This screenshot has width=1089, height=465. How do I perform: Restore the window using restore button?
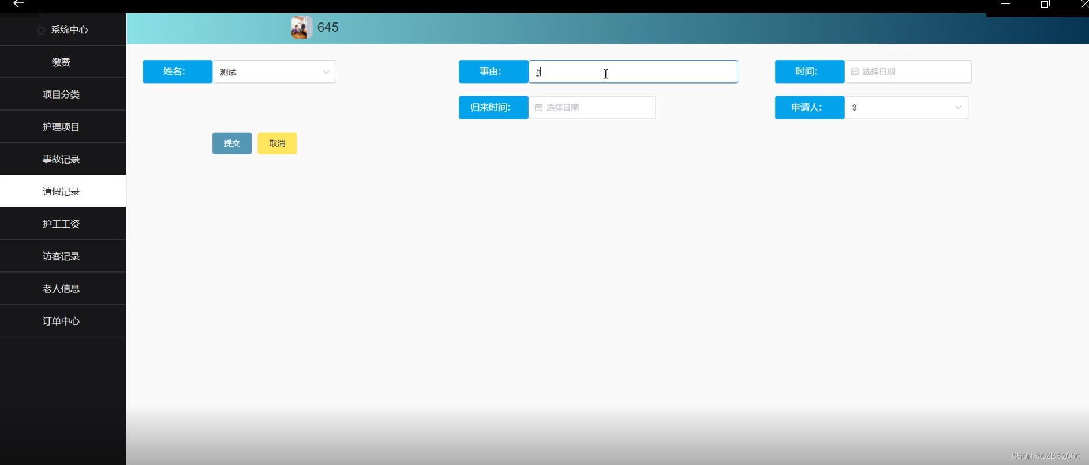point(1045,4)
